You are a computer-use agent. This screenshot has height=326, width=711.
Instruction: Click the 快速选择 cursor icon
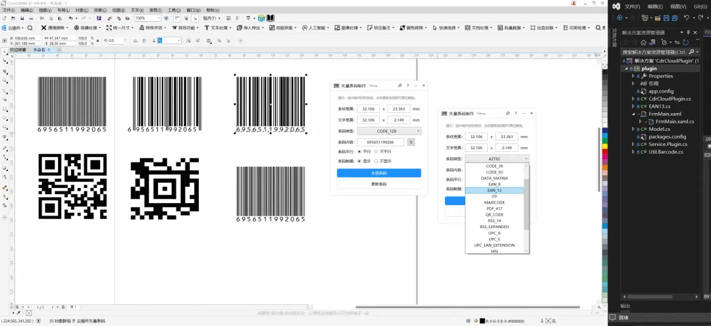pyautogui.click(x=435, y=28)
